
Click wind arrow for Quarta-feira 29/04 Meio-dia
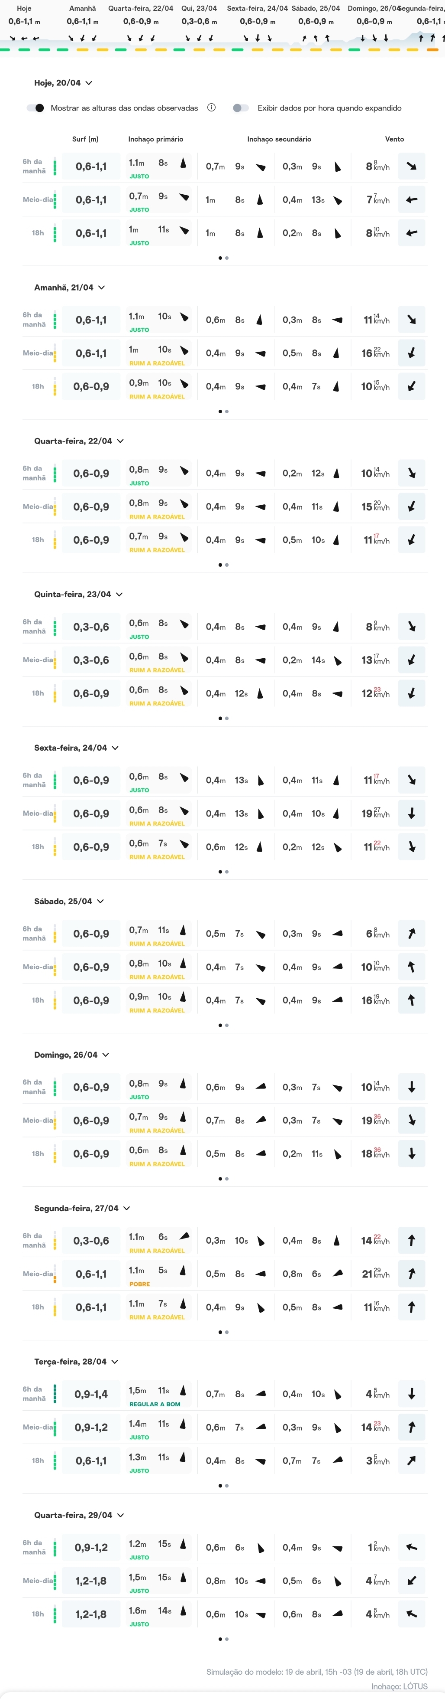tap(411, 1580)
